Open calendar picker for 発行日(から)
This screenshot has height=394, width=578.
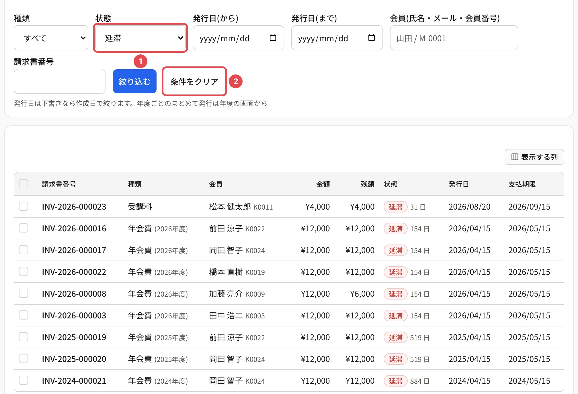click(x=273, y=38)
